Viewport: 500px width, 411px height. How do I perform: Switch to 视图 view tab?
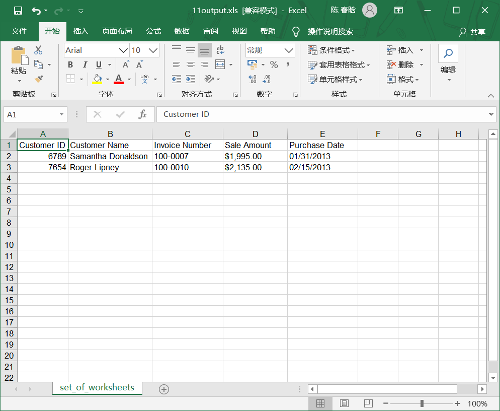239,31
